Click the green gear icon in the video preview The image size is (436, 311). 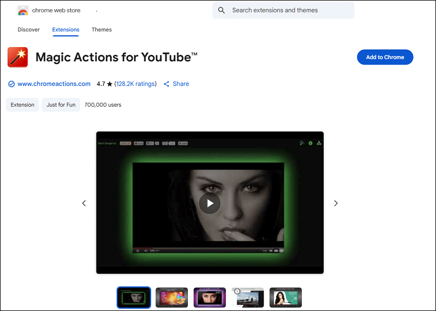(x=311, y=143)
